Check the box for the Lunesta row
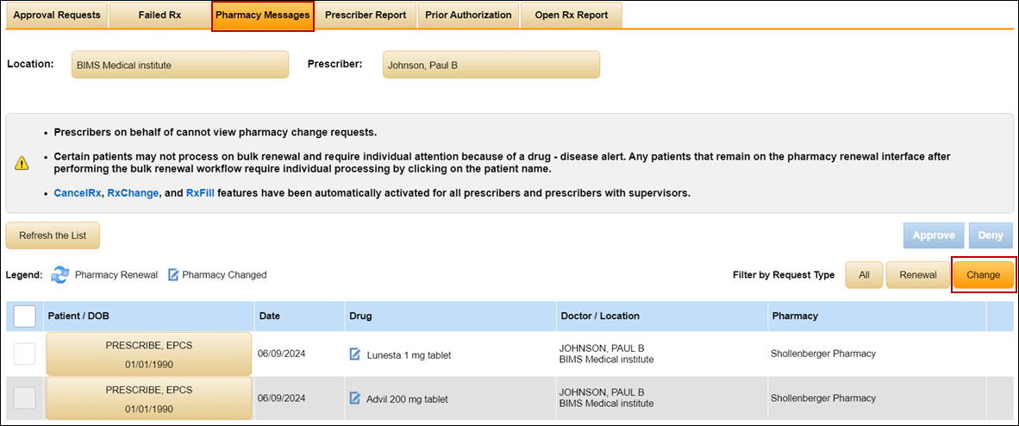The image size is (1019, 426). 25,354
